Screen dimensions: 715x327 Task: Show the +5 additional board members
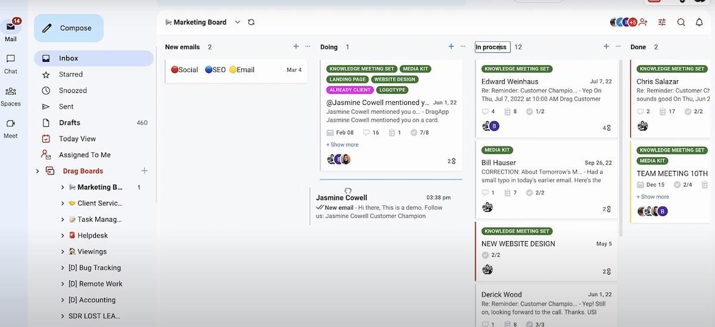[633, 22]
